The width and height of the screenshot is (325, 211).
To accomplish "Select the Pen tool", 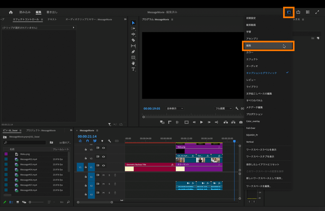I will (x=133, y=52).
